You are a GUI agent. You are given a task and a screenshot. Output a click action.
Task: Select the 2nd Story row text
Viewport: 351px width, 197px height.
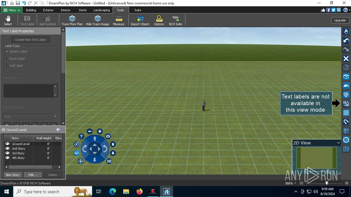click(x=18, y=149)
